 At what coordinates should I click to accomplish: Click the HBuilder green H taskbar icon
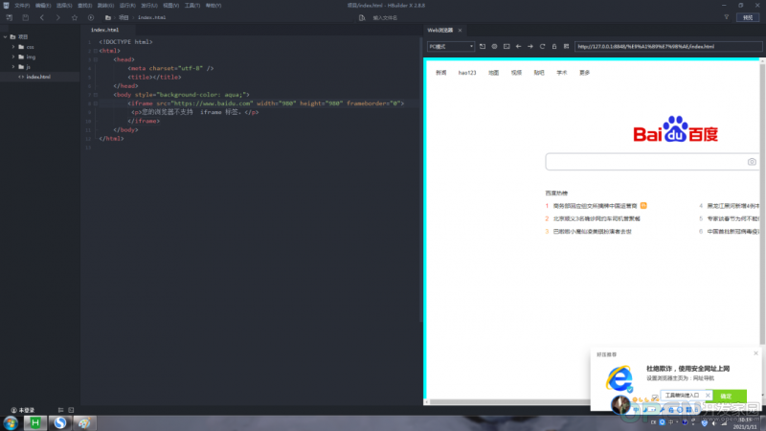click(x=35, y=423)
